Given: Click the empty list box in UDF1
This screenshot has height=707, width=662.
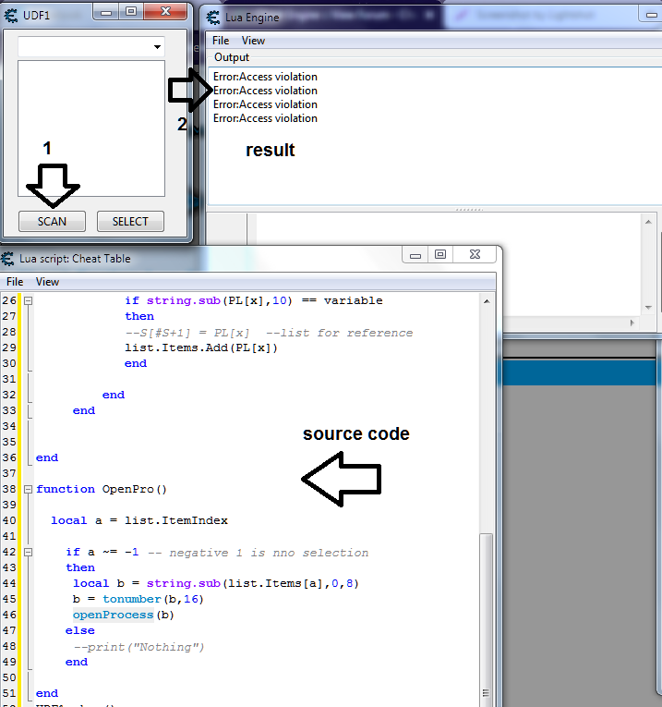Looking at the screenshot, I should 91,128.
